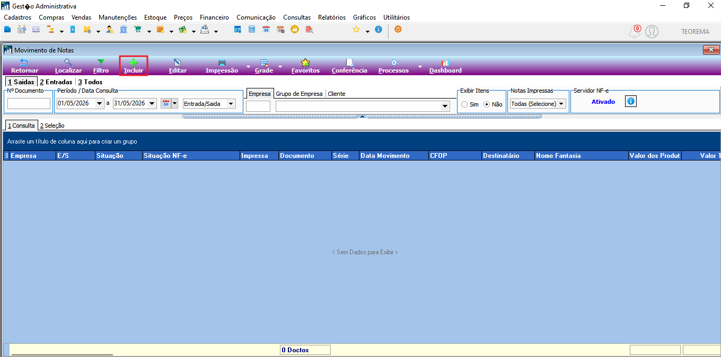Click the purple card icon in toolbar
The image size is (721, 357).
[x=36, y=30]
